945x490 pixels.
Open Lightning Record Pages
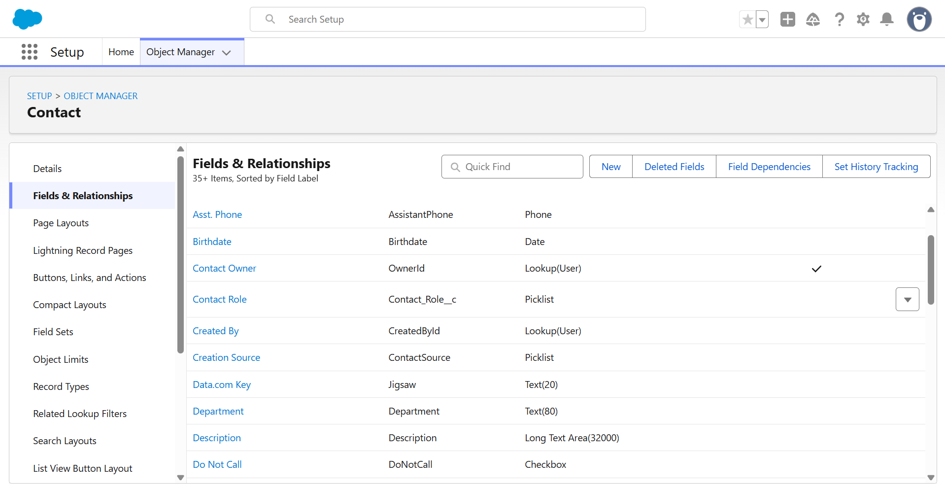[92, 250]
